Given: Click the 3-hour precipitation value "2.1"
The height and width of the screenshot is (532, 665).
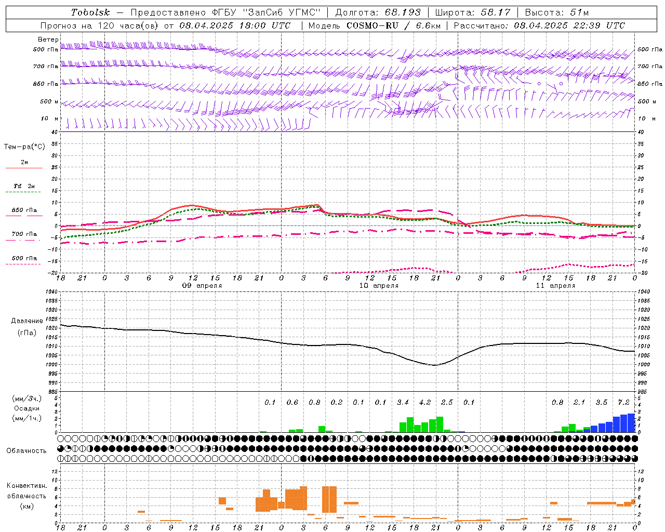Looking at the screenshot, I should point(579,402).
